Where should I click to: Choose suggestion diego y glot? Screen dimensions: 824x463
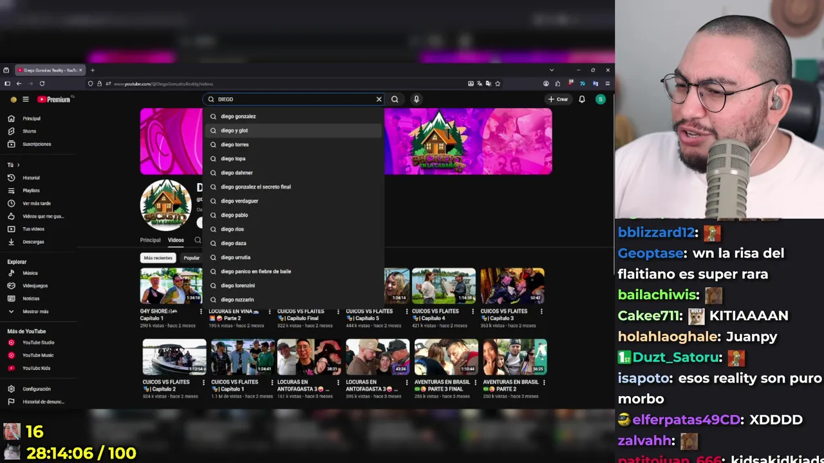293,131
